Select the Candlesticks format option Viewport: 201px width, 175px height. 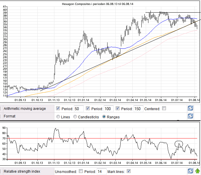tap(75, 117)
